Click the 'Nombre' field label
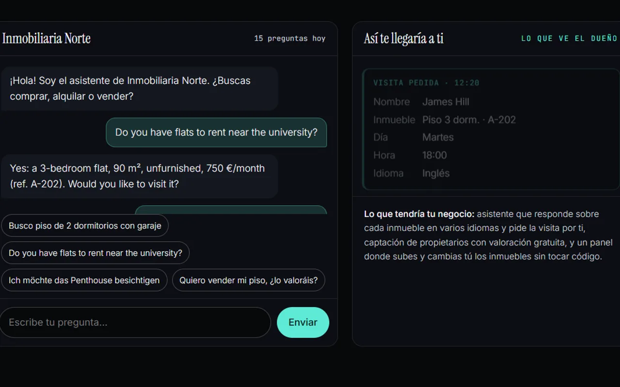The width and height of the screenshot is (620, 387). click(391, 102)
